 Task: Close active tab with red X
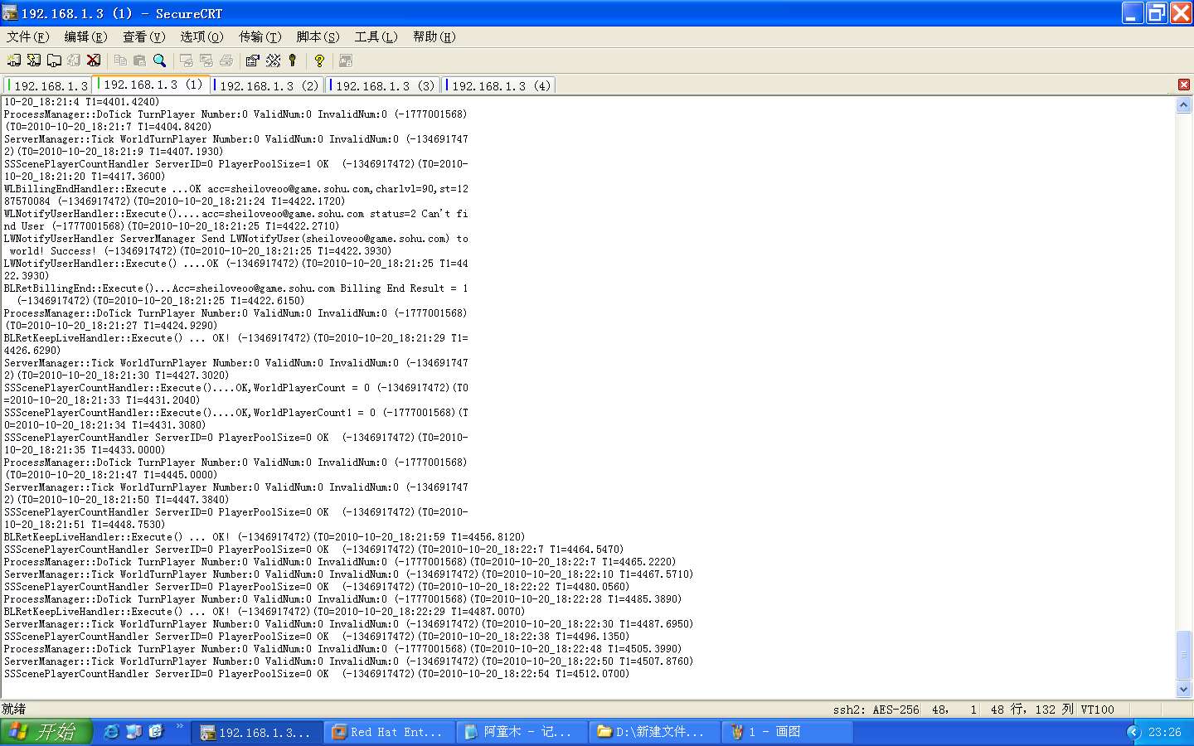point(1183,85)
